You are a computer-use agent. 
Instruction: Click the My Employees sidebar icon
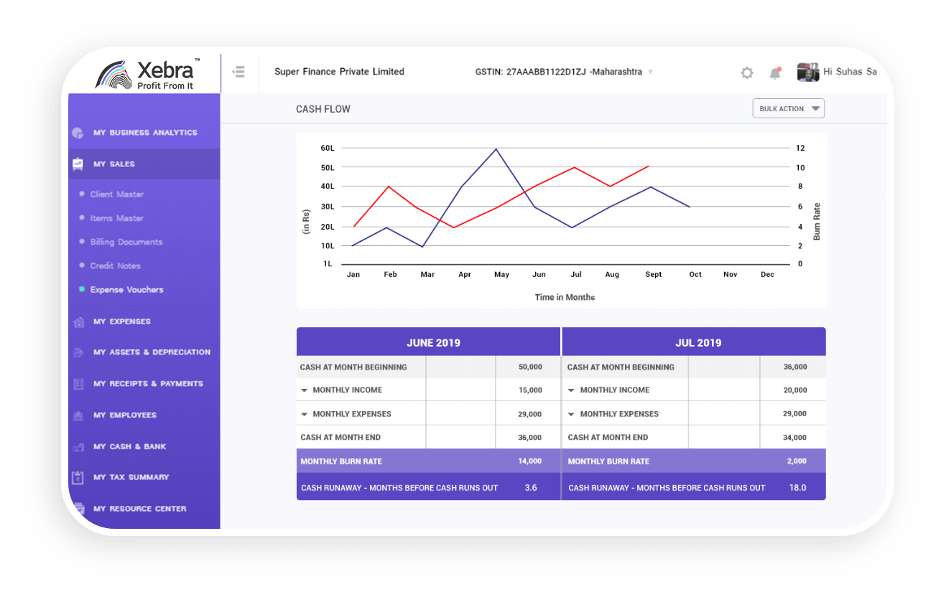(78, 415)
